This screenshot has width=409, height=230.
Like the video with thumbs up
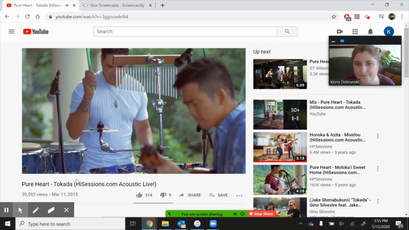139,195
